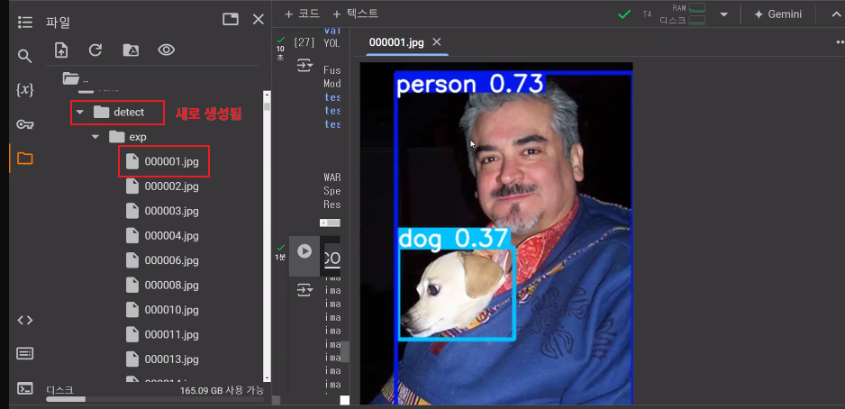Image resolution: width=845 pixels, height=409 pixels.
Task: Open the Gemini assistant
Action: click(x=778, y=14)
